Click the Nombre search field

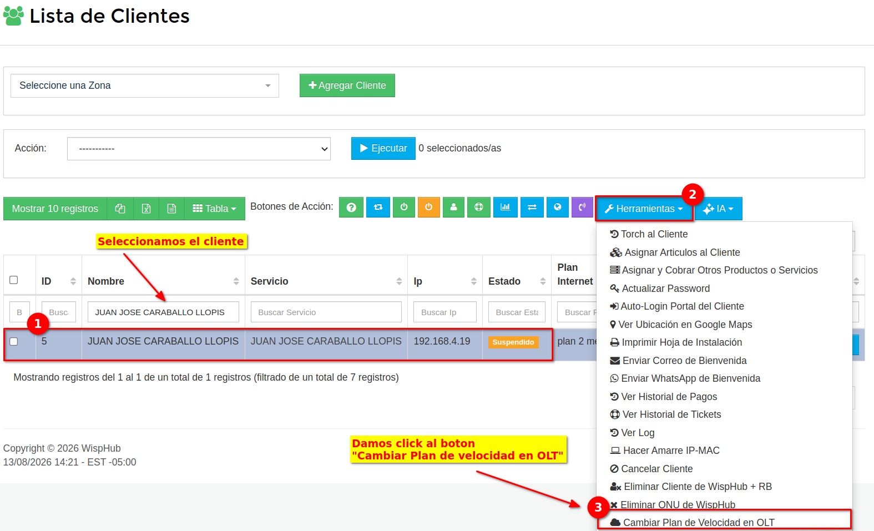point(163,312)
